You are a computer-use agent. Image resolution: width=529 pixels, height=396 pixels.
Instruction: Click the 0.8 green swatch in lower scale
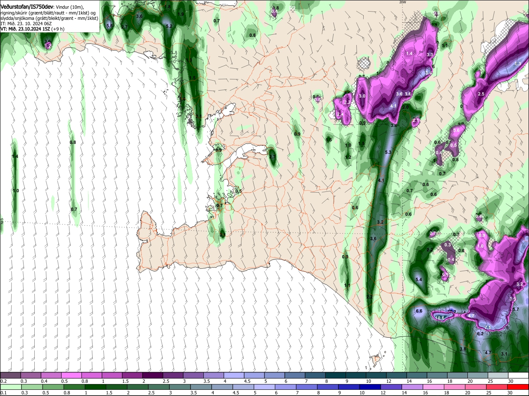(x=74, y=387)
